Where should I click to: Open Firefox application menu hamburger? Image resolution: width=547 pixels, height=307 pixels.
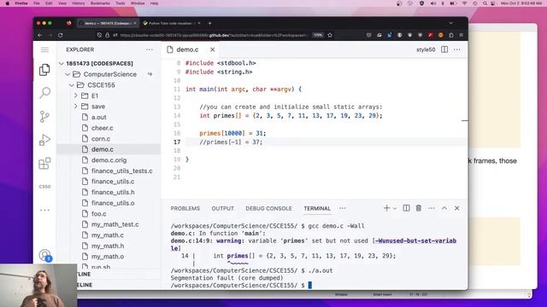click(x=462, y=35)
